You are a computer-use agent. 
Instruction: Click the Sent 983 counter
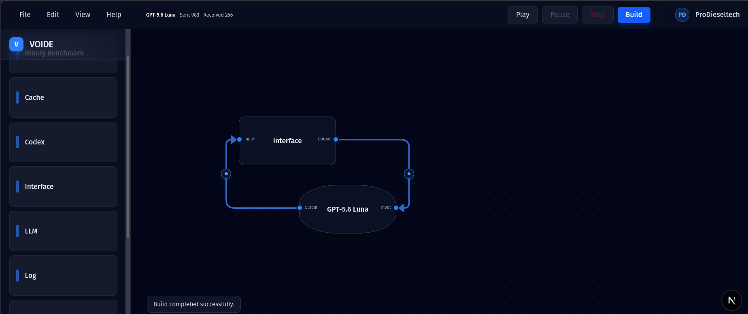coord(189,15)
